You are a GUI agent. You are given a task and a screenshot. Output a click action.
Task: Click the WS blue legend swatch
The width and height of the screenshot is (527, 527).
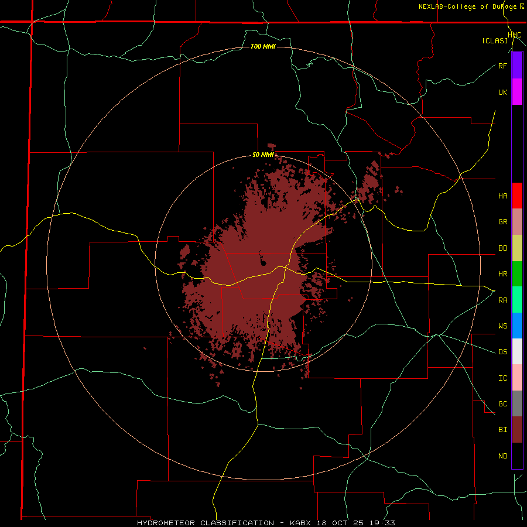[517, 326]
